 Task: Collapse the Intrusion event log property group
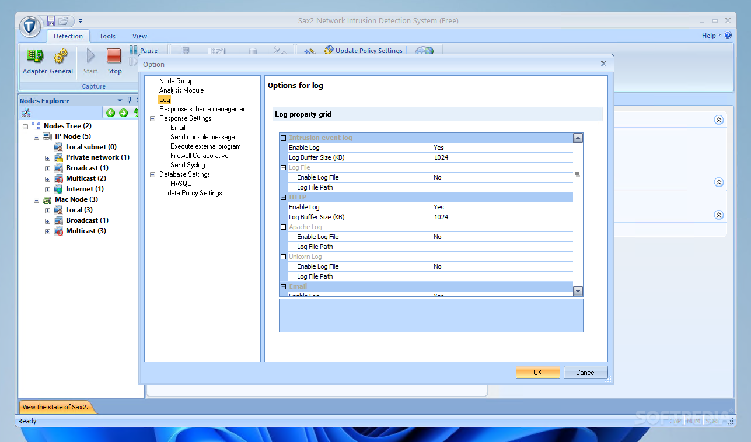[x=284, y=138]
